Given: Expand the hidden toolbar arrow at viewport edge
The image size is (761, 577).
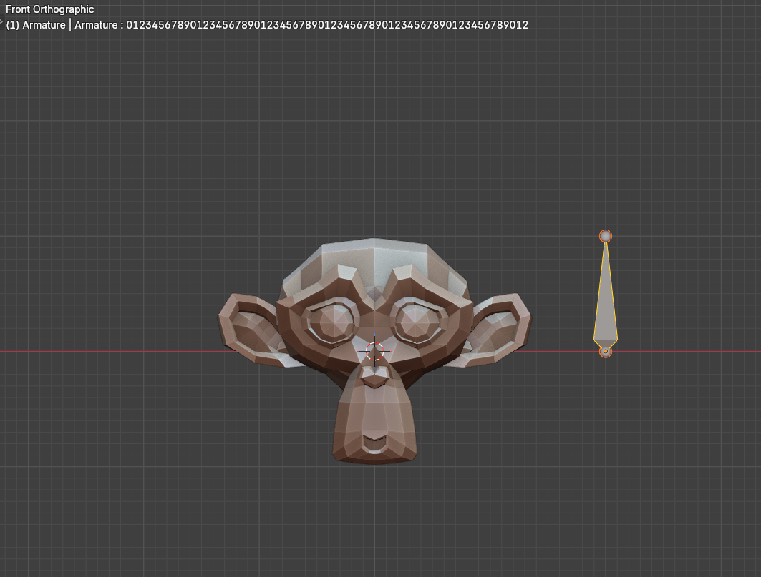Looking at the screenshot, I should tap(1, 22).
